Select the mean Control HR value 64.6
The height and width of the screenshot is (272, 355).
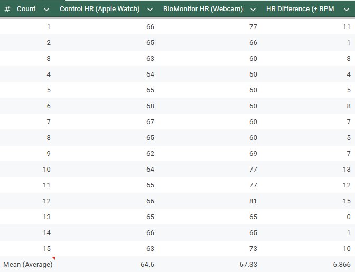coord(147,264)
